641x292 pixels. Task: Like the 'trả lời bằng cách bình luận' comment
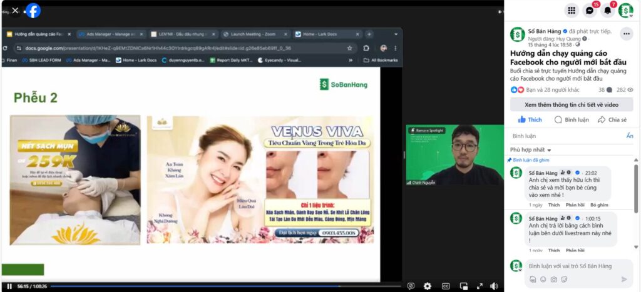(x=554, y=250)
